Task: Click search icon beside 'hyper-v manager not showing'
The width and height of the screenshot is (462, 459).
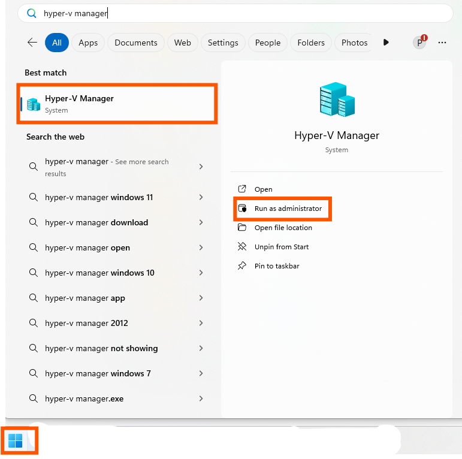Action: pos(34,348)
